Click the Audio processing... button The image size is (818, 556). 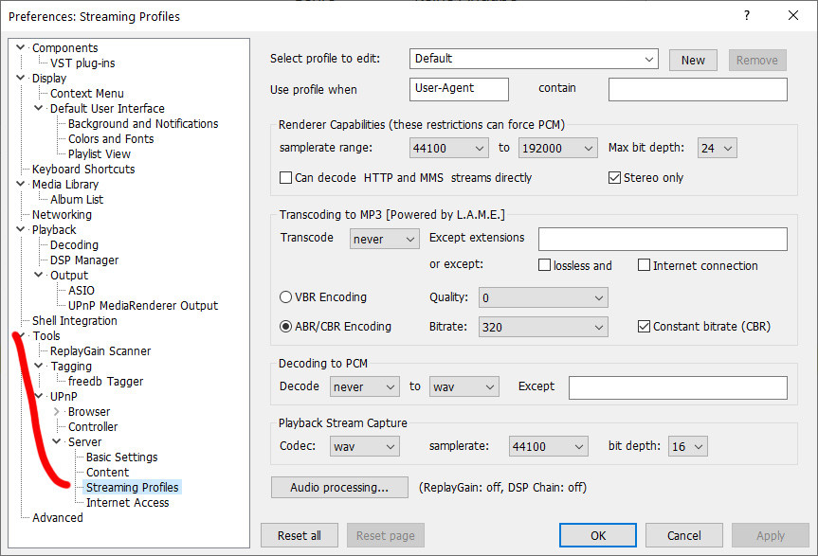pos(339,488)
